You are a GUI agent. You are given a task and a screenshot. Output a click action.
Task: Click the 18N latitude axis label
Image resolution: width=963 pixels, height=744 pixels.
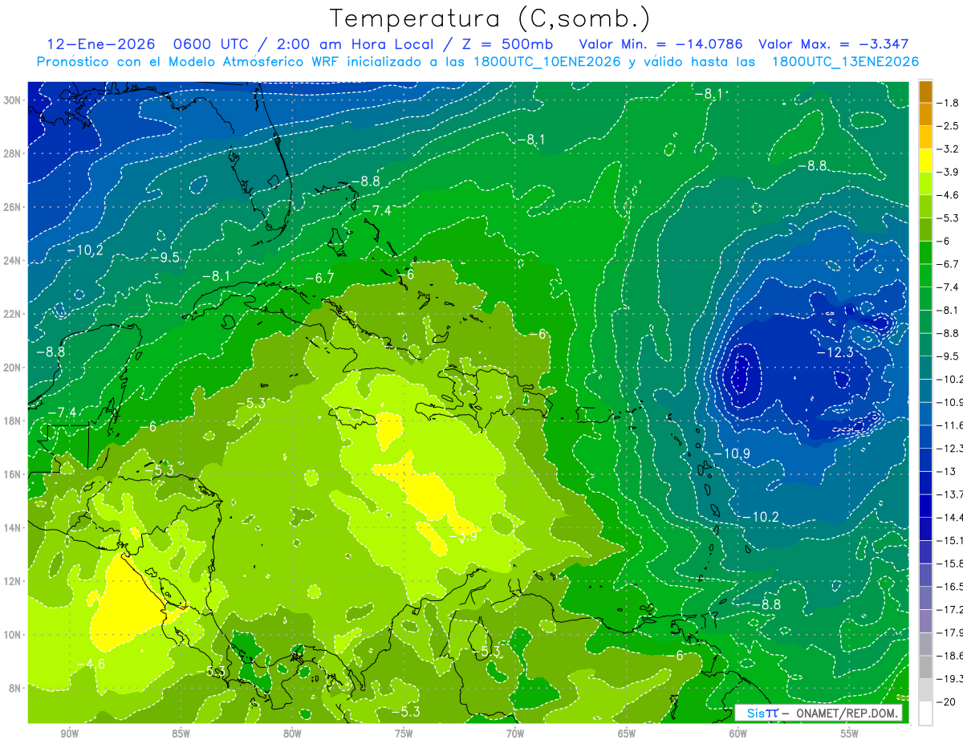pos(13,421)
